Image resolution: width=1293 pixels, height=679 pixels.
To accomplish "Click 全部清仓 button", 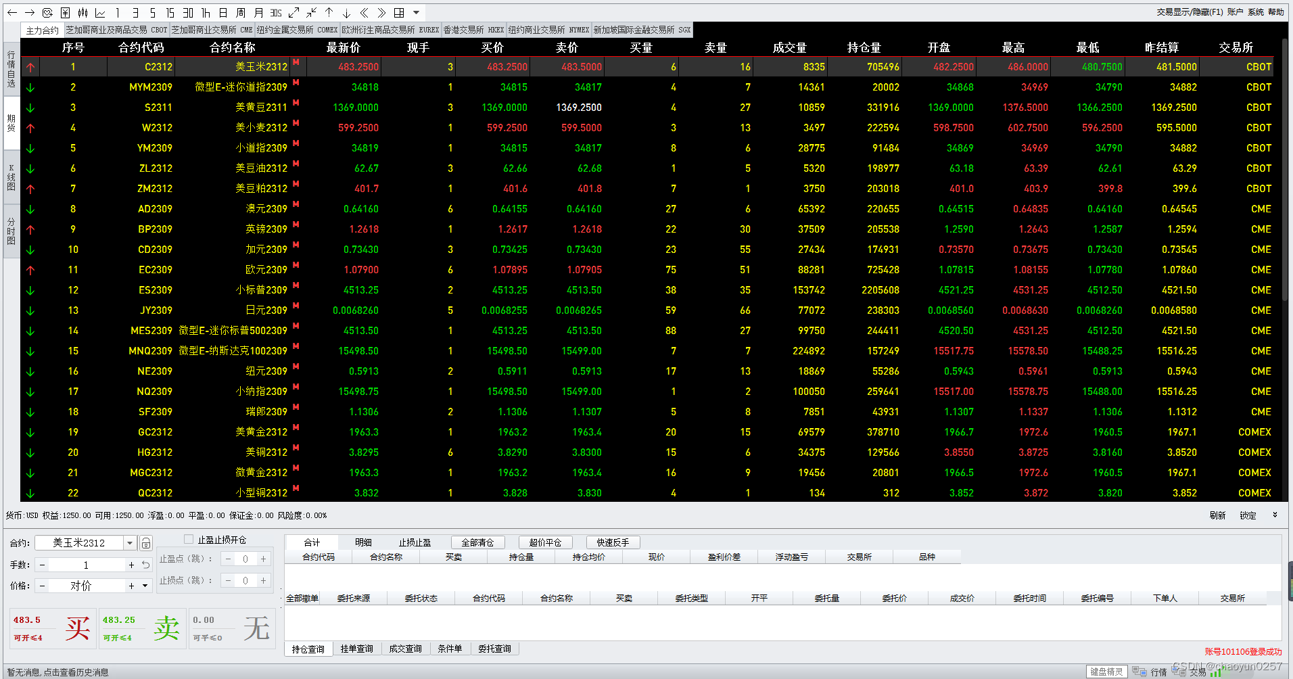I will [x=477, y=542].
